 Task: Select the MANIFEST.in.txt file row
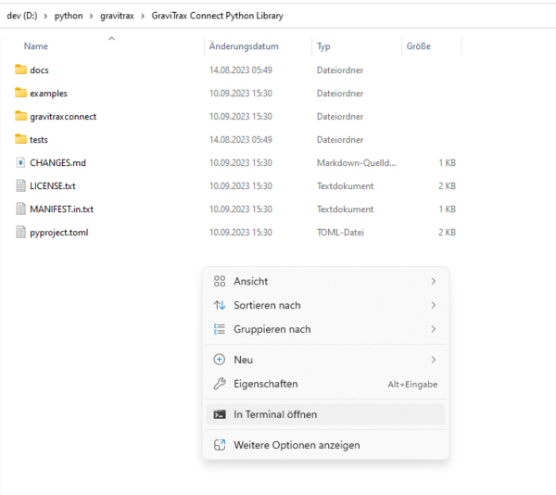[x=61, y=209]
